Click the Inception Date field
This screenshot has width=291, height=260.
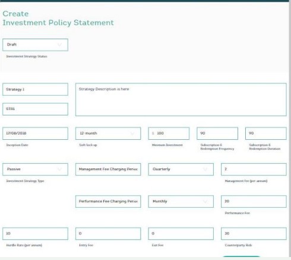coord(35,133)
